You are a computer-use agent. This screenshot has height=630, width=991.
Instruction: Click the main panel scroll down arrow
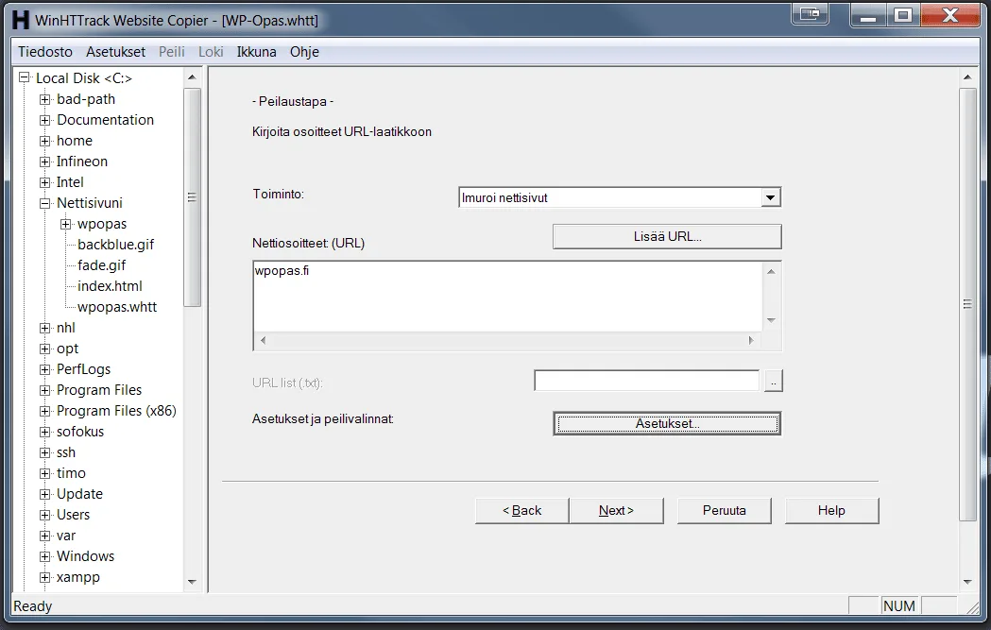point(967,582)
